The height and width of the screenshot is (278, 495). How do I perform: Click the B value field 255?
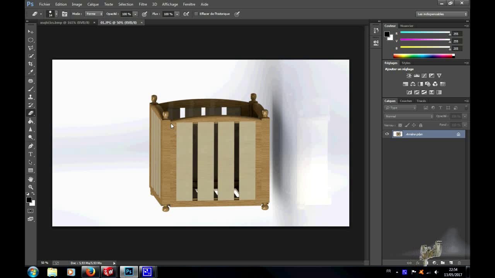(456, 49)
